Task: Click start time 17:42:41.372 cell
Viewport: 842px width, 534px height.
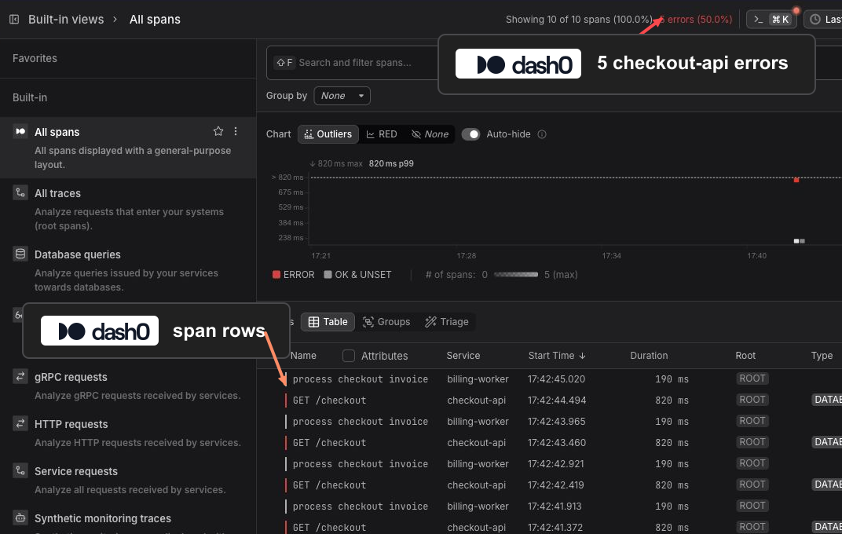Action: [x=555, y=528]
